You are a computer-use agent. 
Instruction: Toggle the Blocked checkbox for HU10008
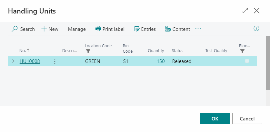(247, 61)
